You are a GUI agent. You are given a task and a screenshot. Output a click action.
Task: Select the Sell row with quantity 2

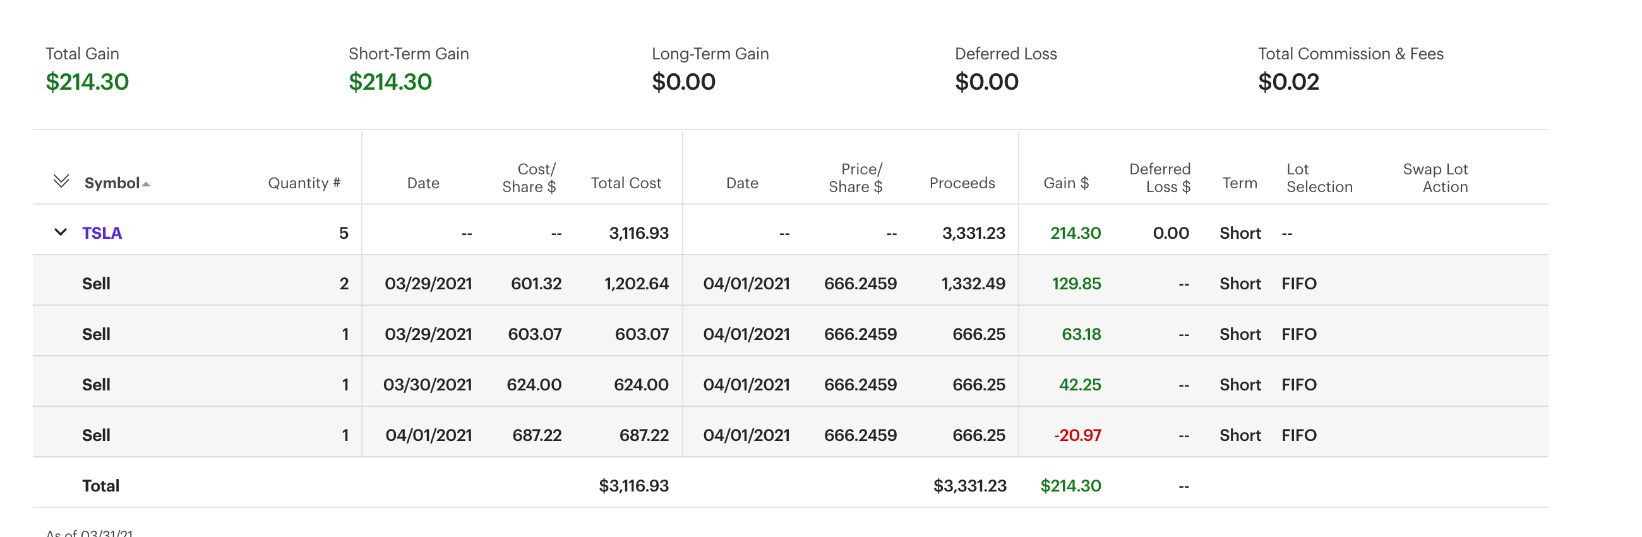coord(96,283)
